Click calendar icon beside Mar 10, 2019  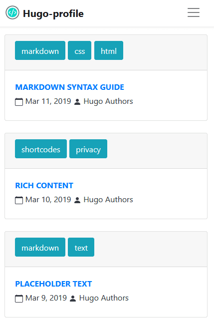[x=19, y=200]
